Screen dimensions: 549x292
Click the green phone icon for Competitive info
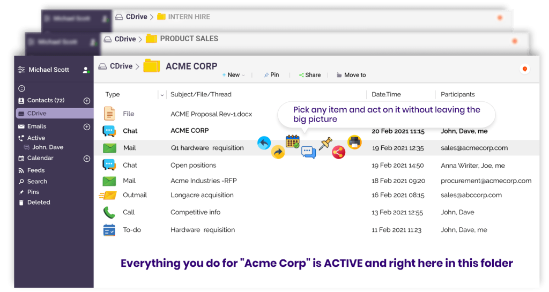(109, 212)
